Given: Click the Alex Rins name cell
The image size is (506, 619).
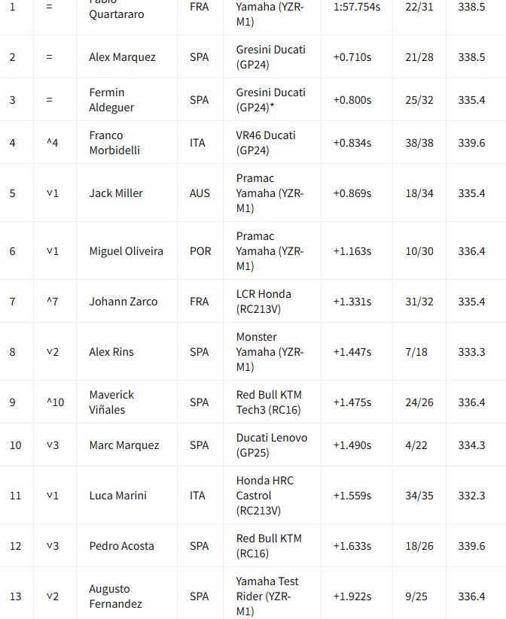Looking at the screenshot, I should pos(111,352).
